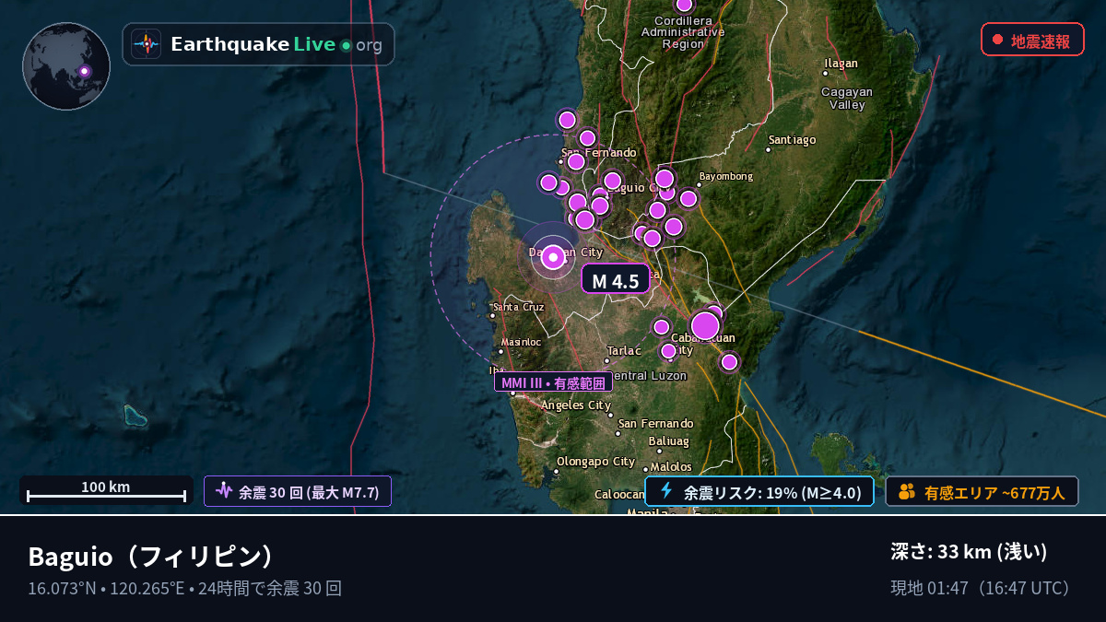Visit the EarthquakeLive.org site title
Viewport: 1106px width, 622px height.
276,44
